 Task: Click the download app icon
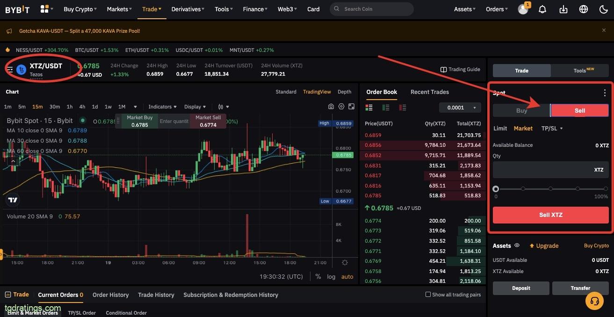click(x=563, y=9)
